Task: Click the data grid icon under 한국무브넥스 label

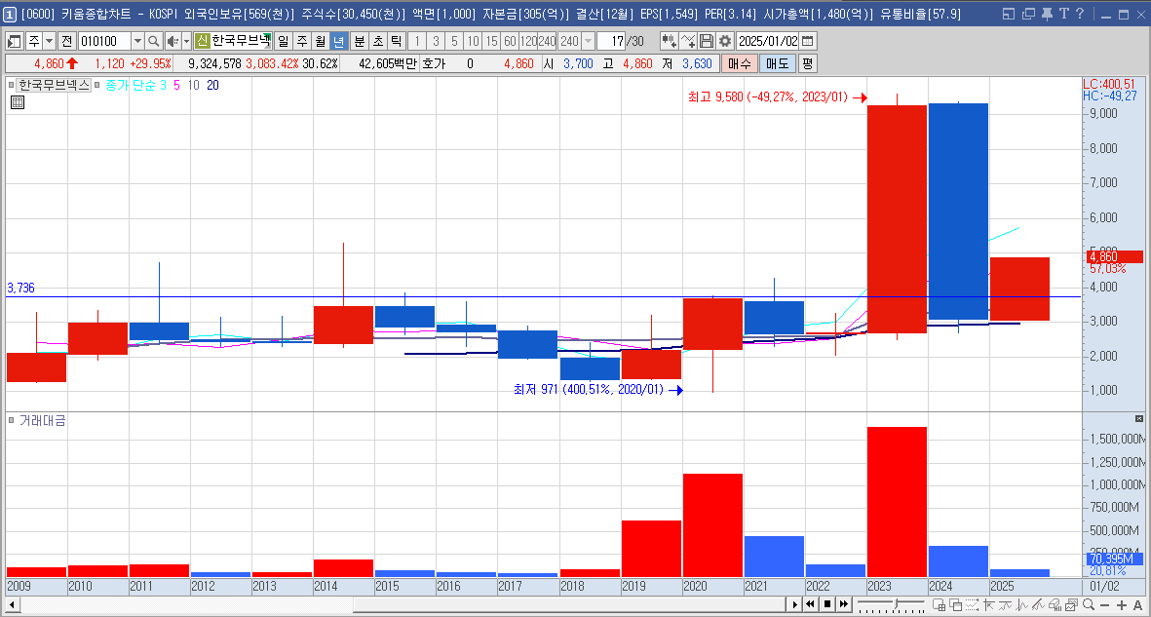Action: [17, 102]
